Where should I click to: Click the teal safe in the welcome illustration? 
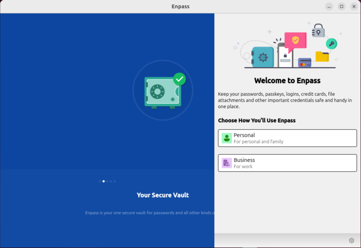pos(263,57)
